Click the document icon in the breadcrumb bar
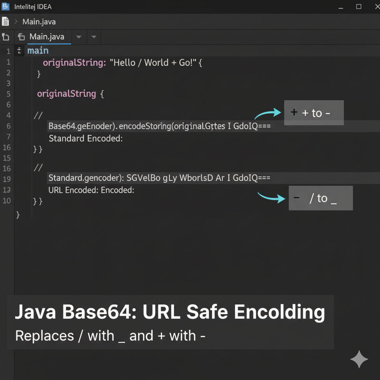 (x=5, y=21)
